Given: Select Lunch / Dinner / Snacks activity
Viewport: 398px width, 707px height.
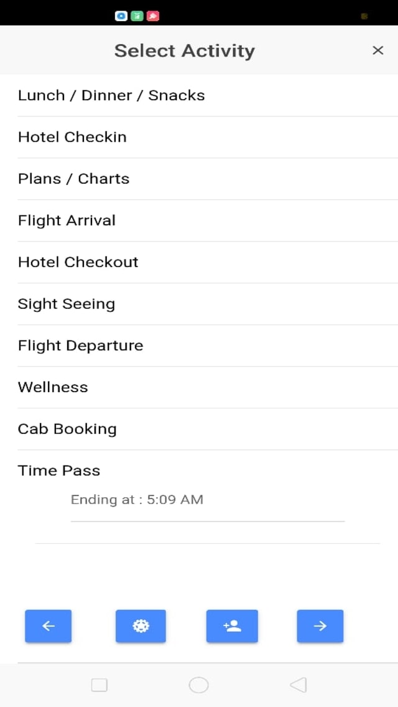Looking at the screenshot, I should [x=111, y=95].
